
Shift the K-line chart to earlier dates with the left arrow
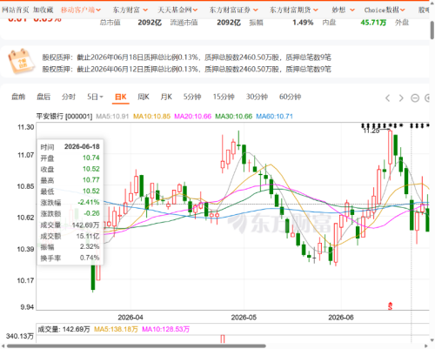(x=387, y=98)
